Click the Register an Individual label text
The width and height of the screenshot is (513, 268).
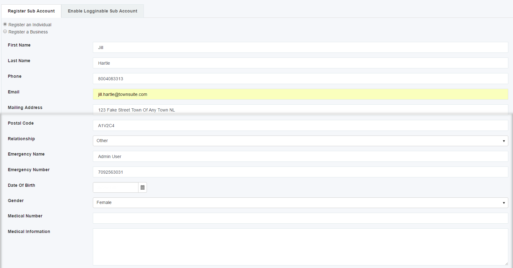(30, 25)
